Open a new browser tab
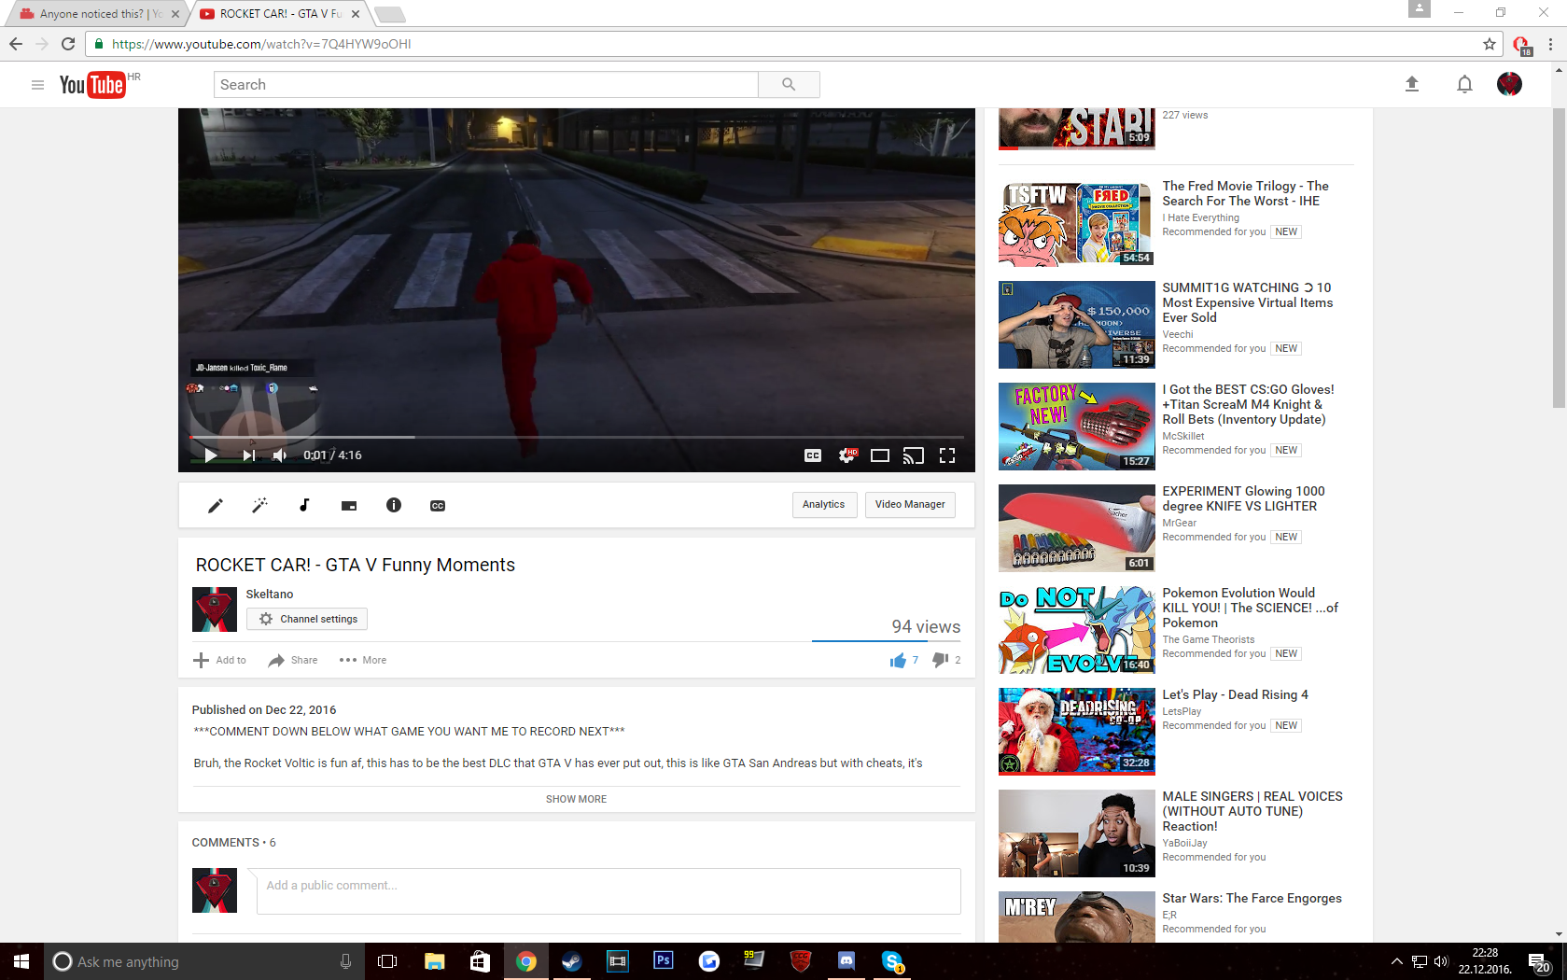Screen dimensions: 1567x980 (x=389, y=14)
